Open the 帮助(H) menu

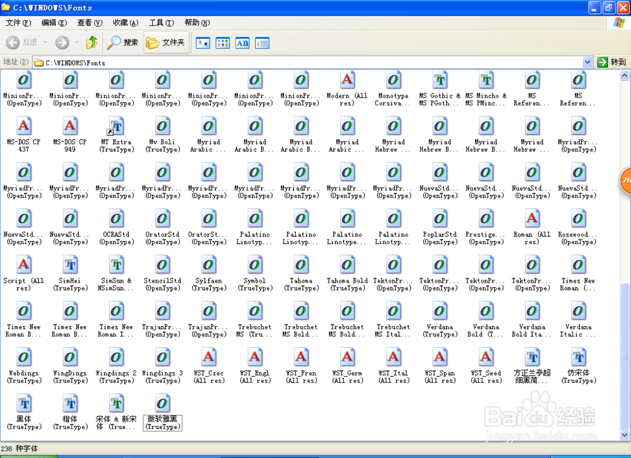coord(197,23)
